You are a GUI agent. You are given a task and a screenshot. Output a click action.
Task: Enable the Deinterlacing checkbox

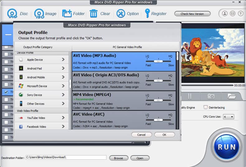[x=206, y=107]
